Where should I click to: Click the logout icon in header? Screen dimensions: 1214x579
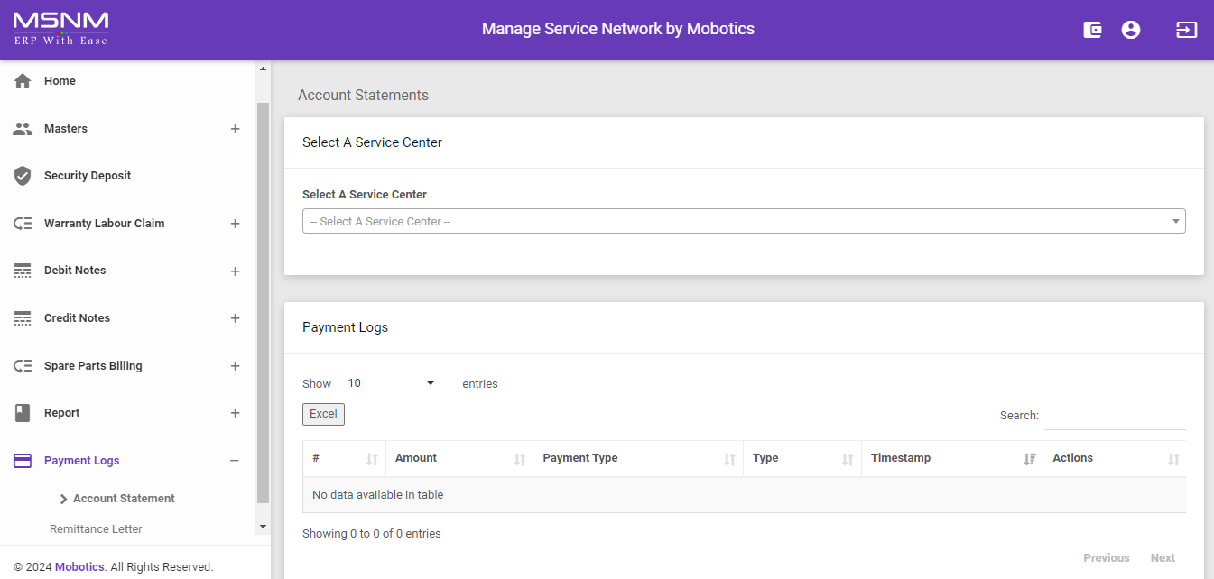[1185, 30]
